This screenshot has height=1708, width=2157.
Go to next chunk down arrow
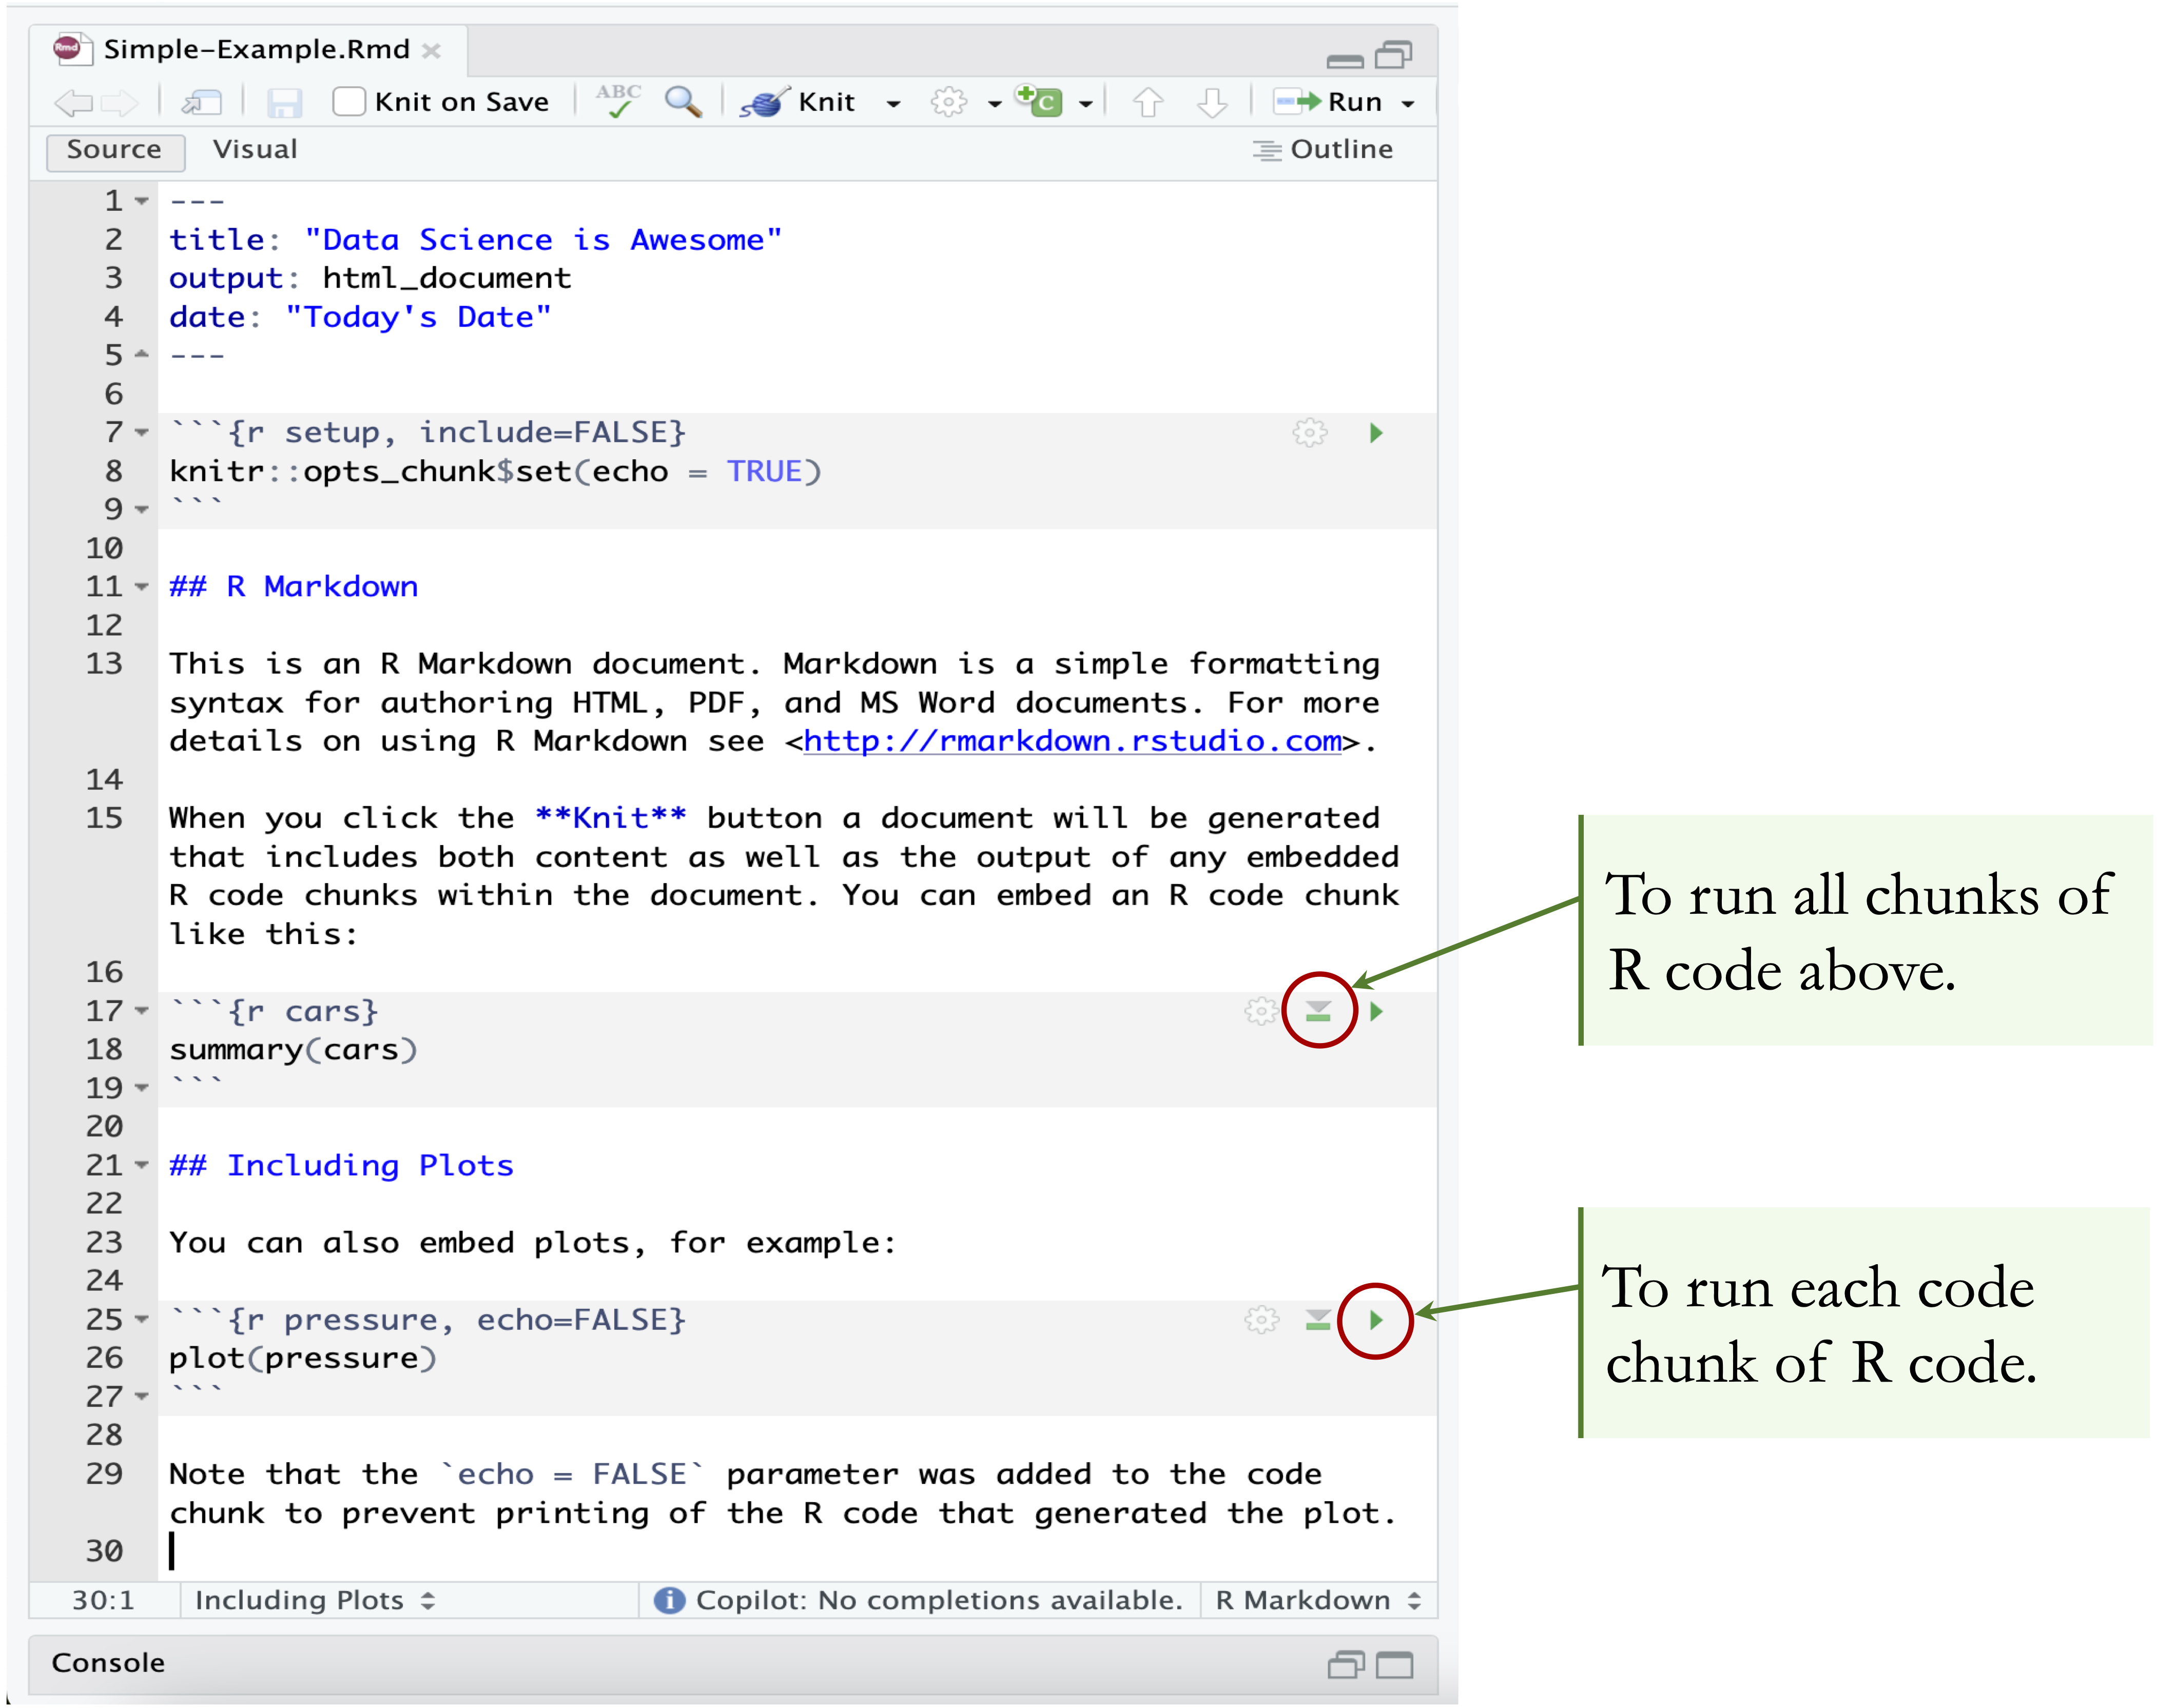tap(1212, 102)
